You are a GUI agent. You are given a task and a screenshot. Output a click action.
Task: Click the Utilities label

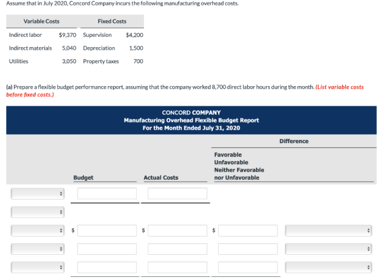19,61
